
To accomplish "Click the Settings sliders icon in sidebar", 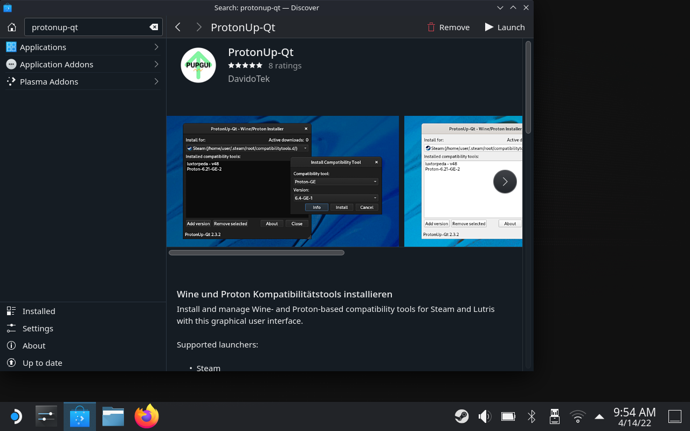I will (x=11, y=328).
